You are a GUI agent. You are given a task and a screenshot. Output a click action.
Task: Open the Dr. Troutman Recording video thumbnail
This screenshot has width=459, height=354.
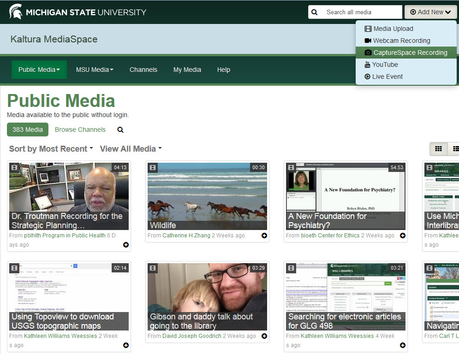click(69, 196)
